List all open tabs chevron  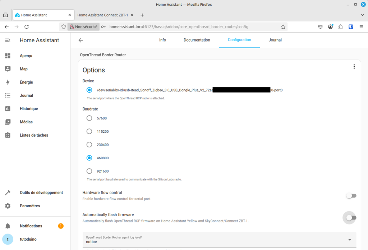362,15
